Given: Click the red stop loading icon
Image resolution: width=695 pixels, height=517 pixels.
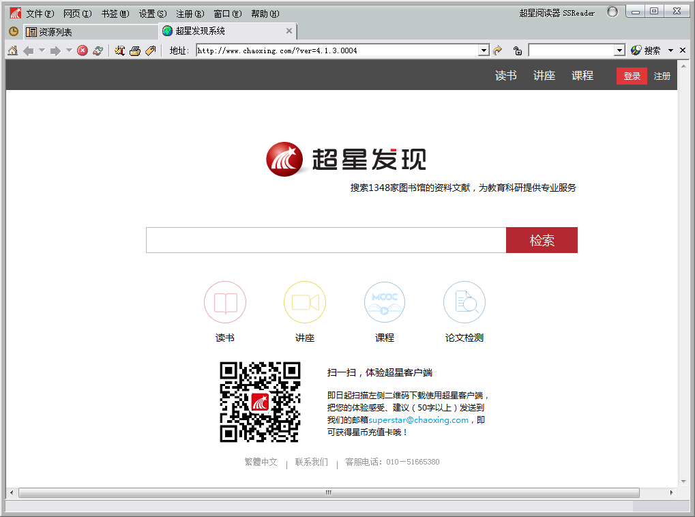Looking at the screenshot, I should tap(83, 50).
